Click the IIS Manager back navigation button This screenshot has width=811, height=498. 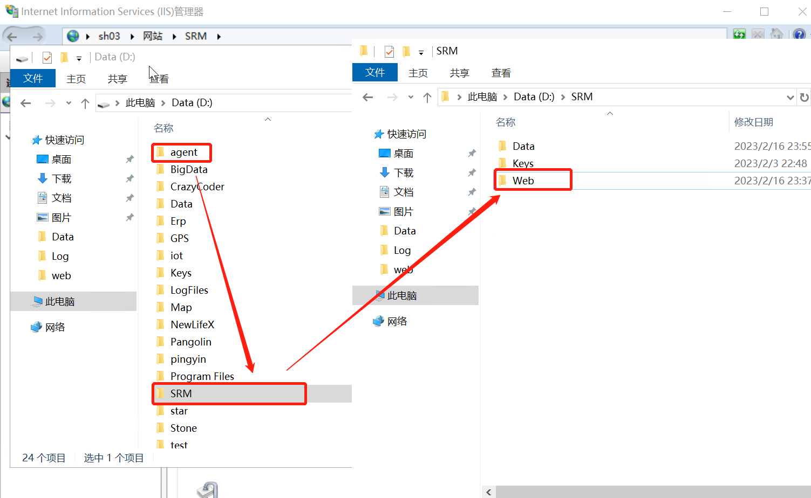click(x=12, y=37)
